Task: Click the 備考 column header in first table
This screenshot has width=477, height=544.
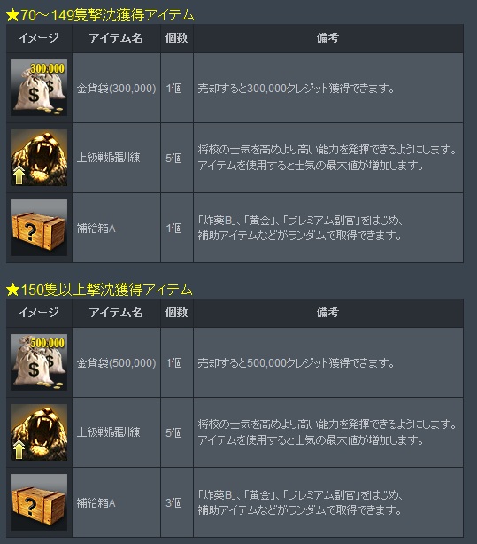Action: coord(327,38)
